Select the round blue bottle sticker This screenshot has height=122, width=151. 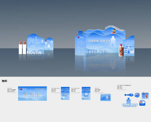tap(137, 95)
